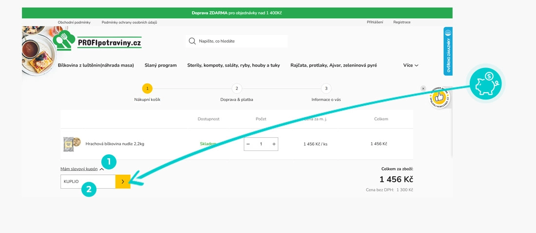
Task: Apply coupon with the yellow arrow button
Action: coord(123,182)
